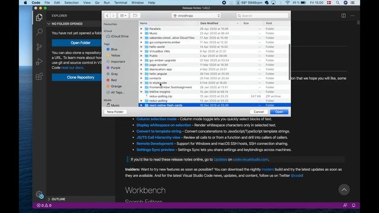Image resolution: width=379 pixels, height=213 pixels.
Task: Expand the hello-world folder triangle
Action: (x=142, y=47)
